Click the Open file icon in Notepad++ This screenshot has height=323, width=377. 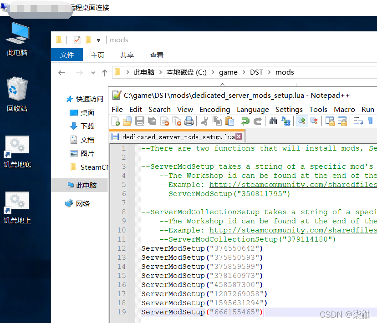click(127, 121)
